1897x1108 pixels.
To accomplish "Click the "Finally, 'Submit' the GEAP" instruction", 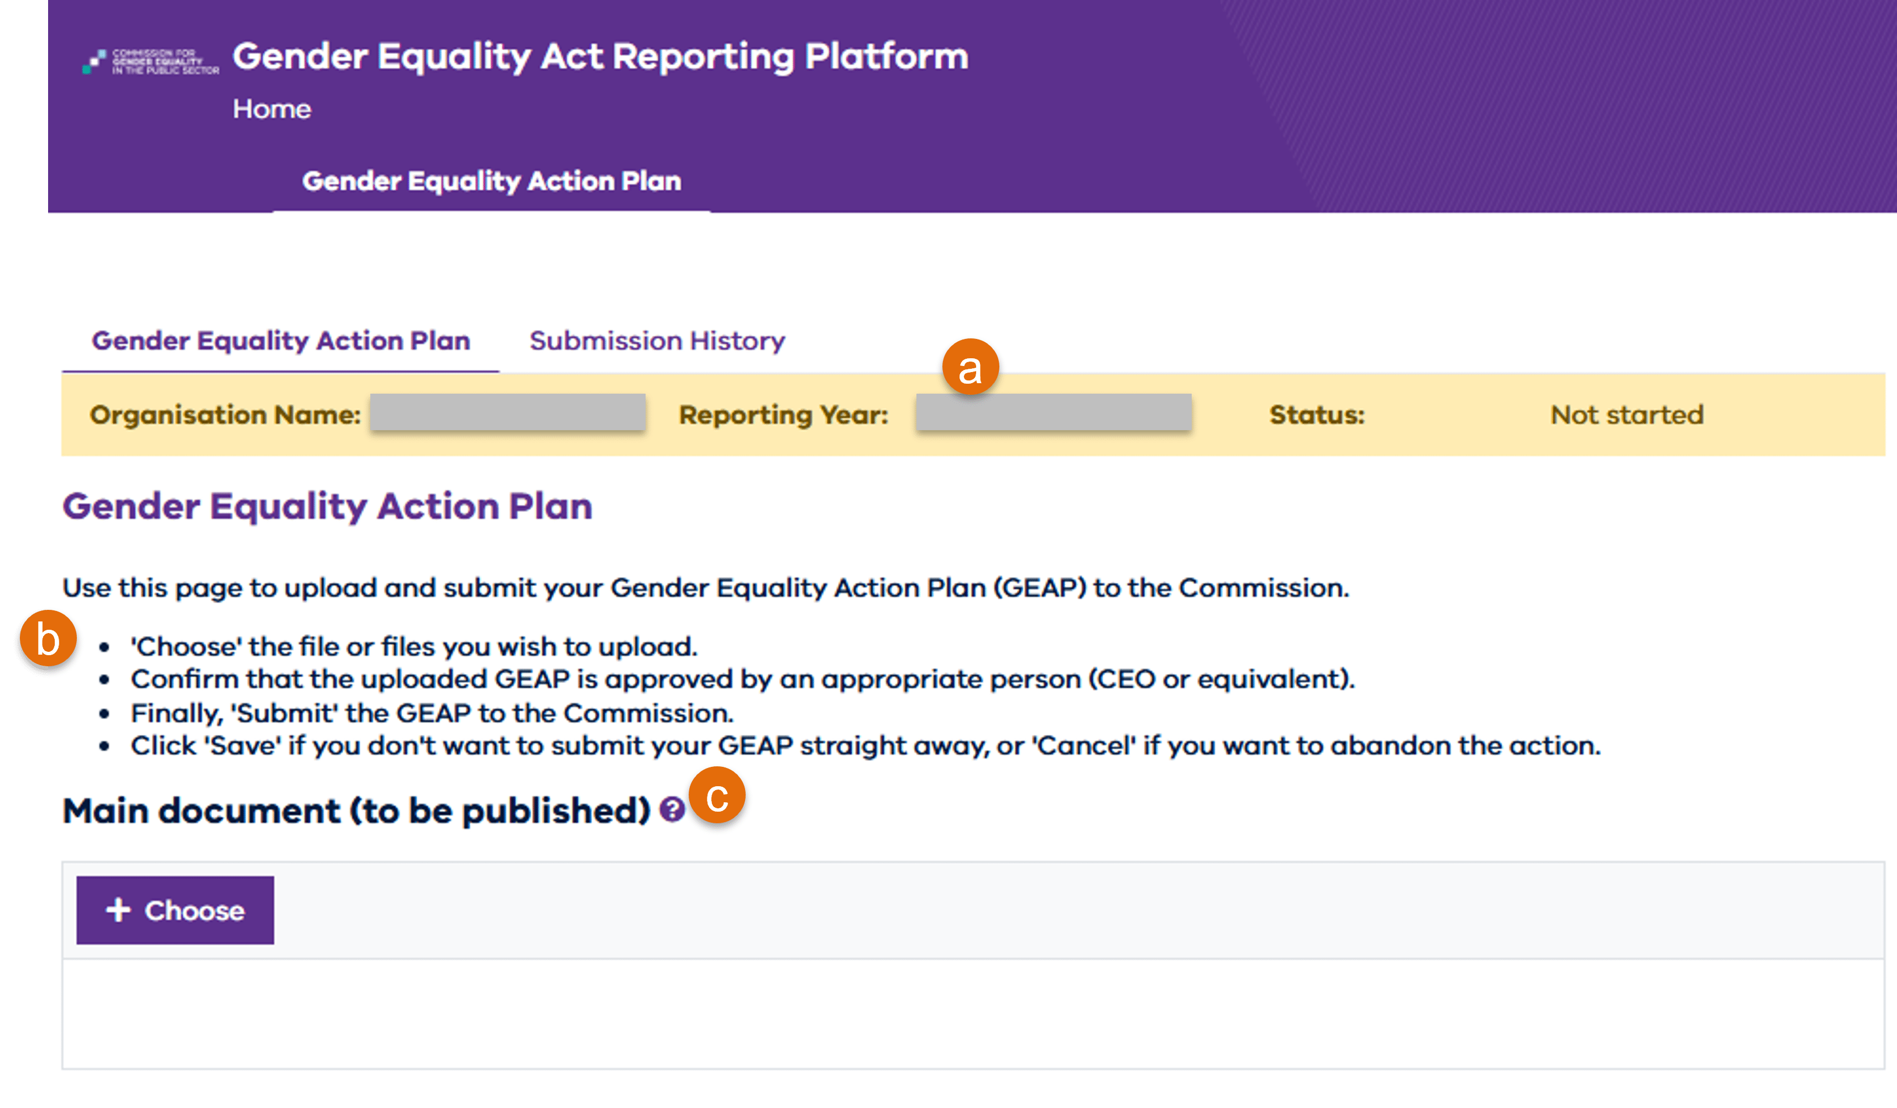I will pos(432,713).
